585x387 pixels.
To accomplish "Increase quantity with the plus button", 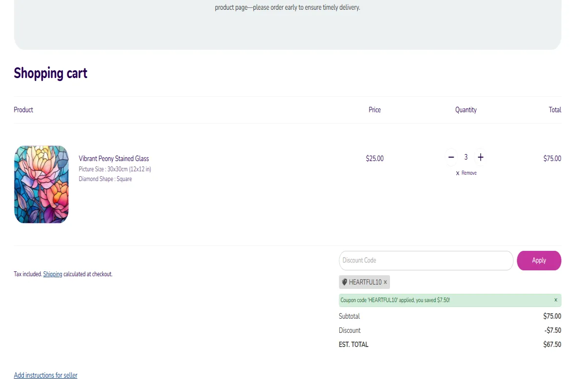I will tap(481, 157).
